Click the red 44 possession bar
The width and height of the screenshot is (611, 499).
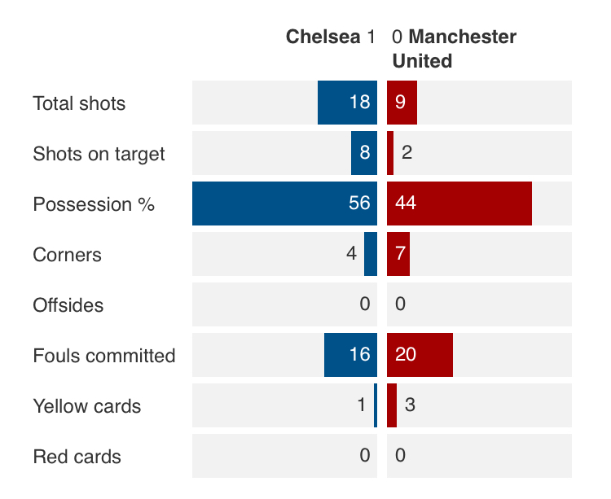coord(459,204)
